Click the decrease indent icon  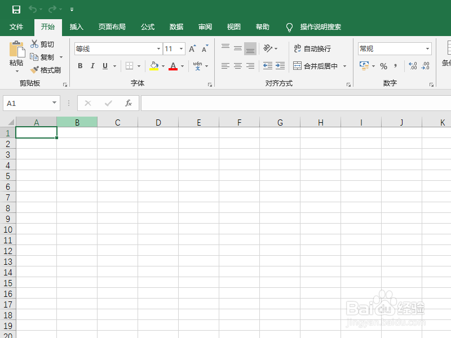(268, 66)
